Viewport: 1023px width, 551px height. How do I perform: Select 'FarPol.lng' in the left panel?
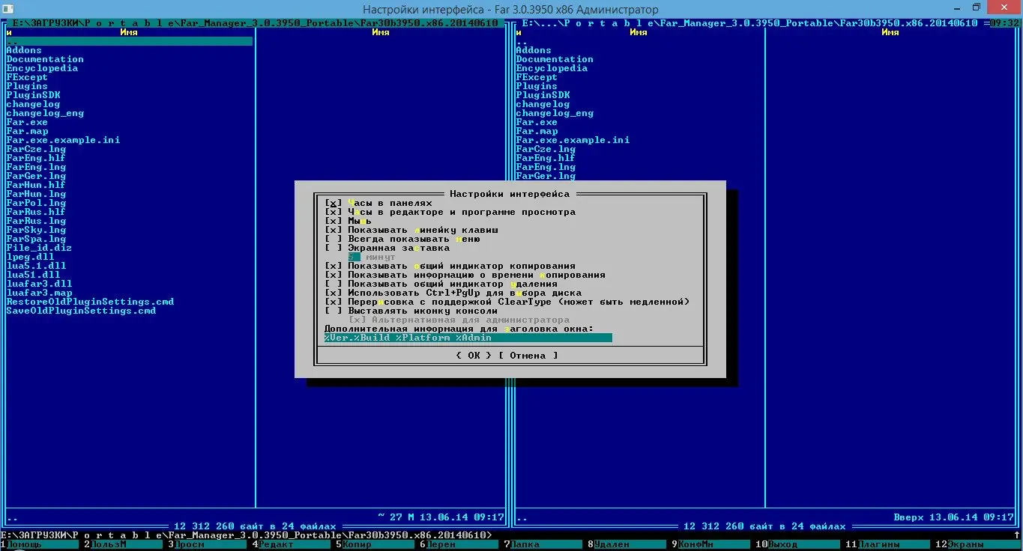36,203
